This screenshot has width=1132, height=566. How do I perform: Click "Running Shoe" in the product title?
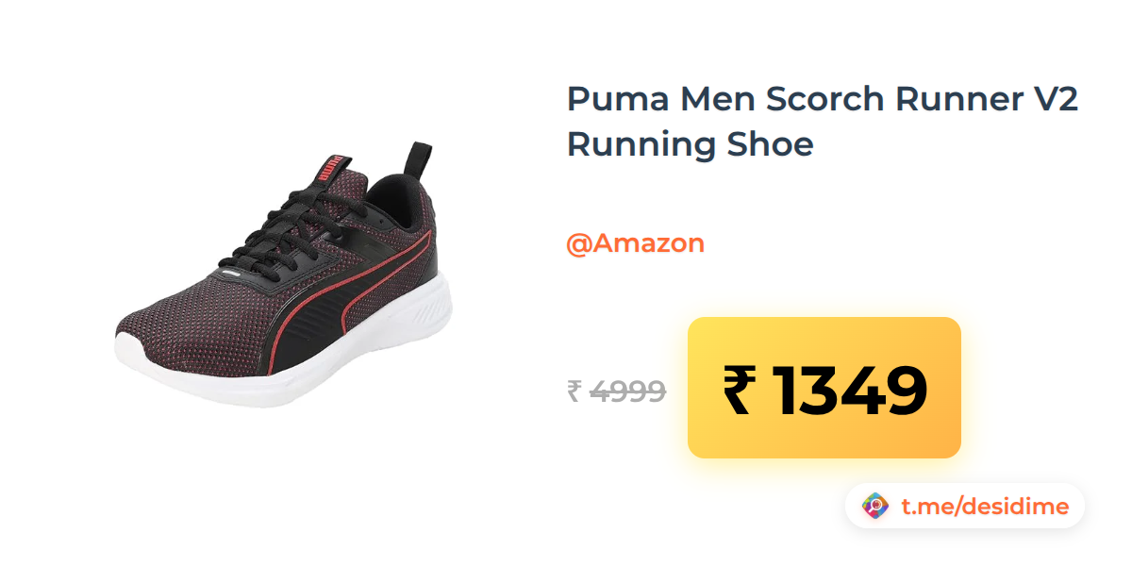690,145
